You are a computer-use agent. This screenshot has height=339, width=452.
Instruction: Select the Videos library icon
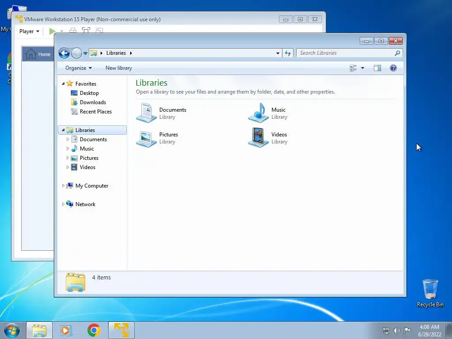coord(258,138)
